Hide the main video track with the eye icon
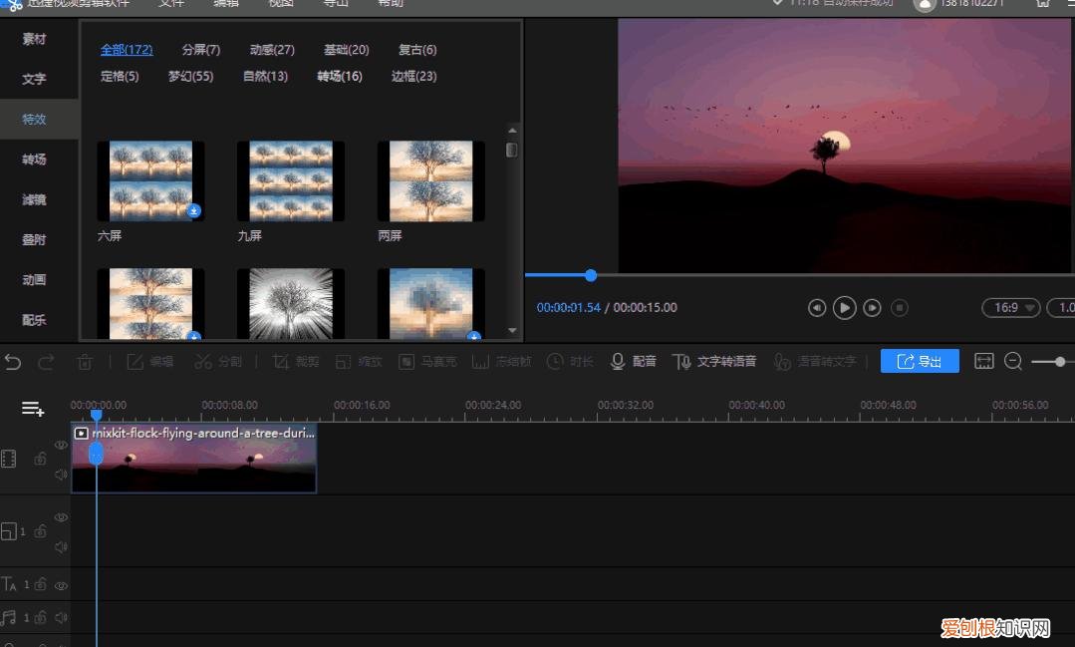The image size is (1075, 647). (61, 446)
